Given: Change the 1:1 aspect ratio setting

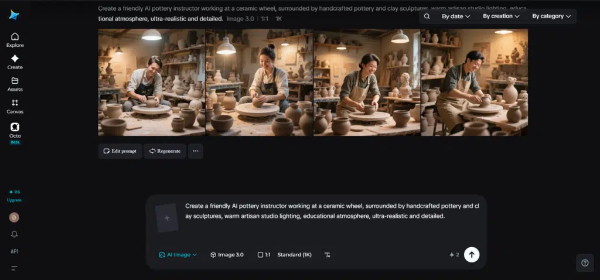Looking at the screenshot, I should click(264, 255).
